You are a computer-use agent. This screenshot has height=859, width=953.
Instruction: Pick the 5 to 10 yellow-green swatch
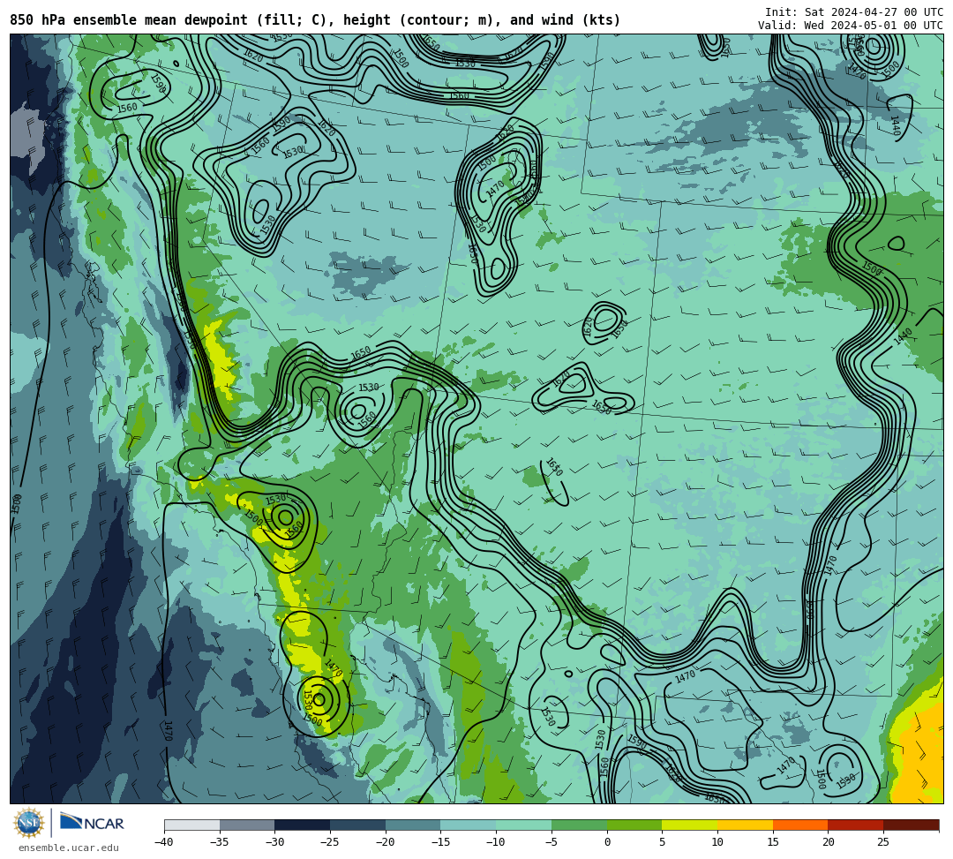pos(690,825)
